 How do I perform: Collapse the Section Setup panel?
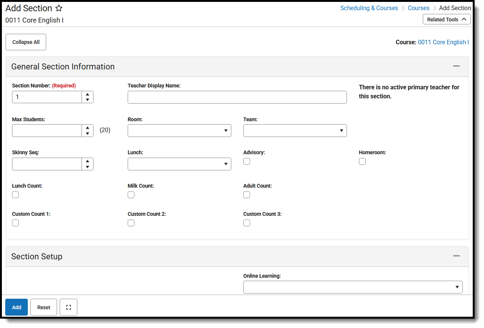(x=456, y=256)
